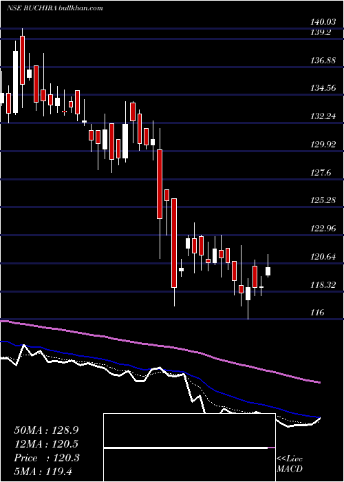This screenshot has width=344, height=482.
Task: Click the NSE RUCHIRA bullkhan.com title text
Action: 54,8
